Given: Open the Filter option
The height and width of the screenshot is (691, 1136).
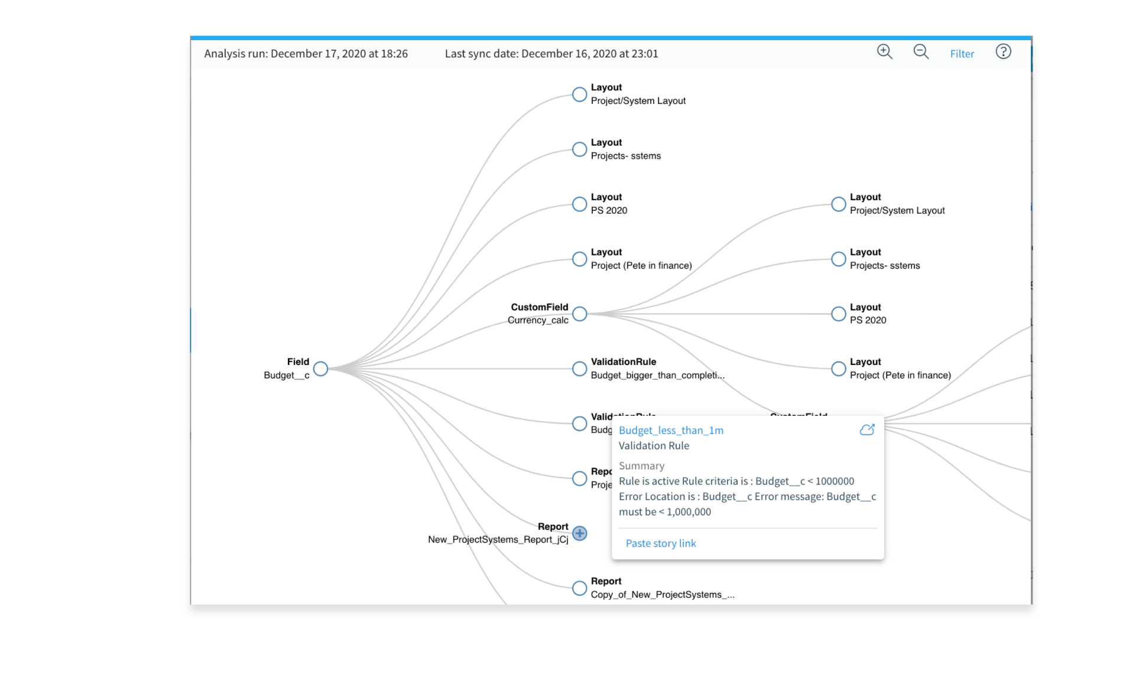Looking at the screenshot, I should pyautogui.click(x=962, y=54).
